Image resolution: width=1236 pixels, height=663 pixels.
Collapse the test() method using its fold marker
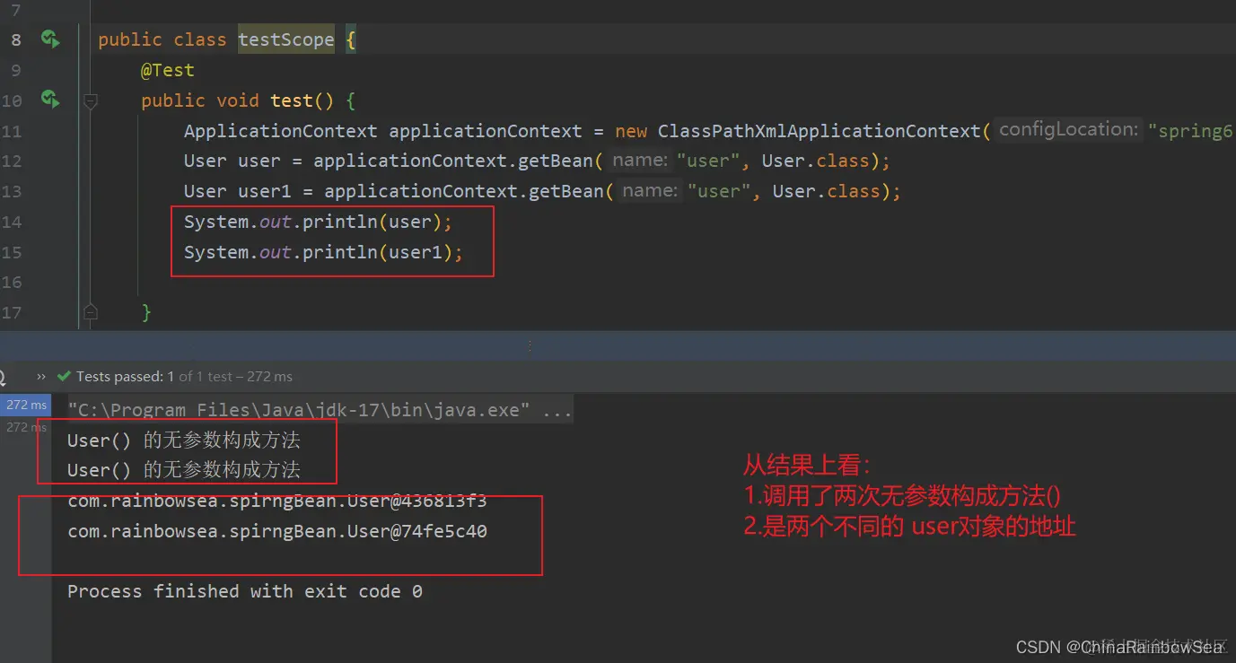(x=90, y=101)
